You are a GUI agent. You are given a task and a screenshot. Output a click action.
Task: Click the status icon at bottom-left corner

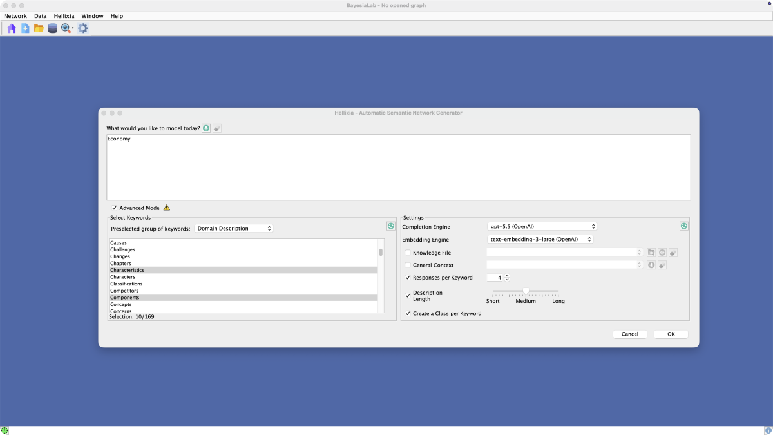5,430
